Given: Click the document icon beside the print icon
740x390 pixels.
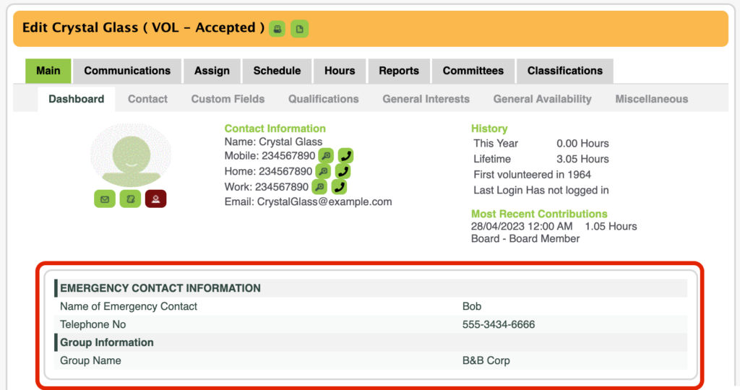Looking at the screenshot, I should [x=299, y=29].
